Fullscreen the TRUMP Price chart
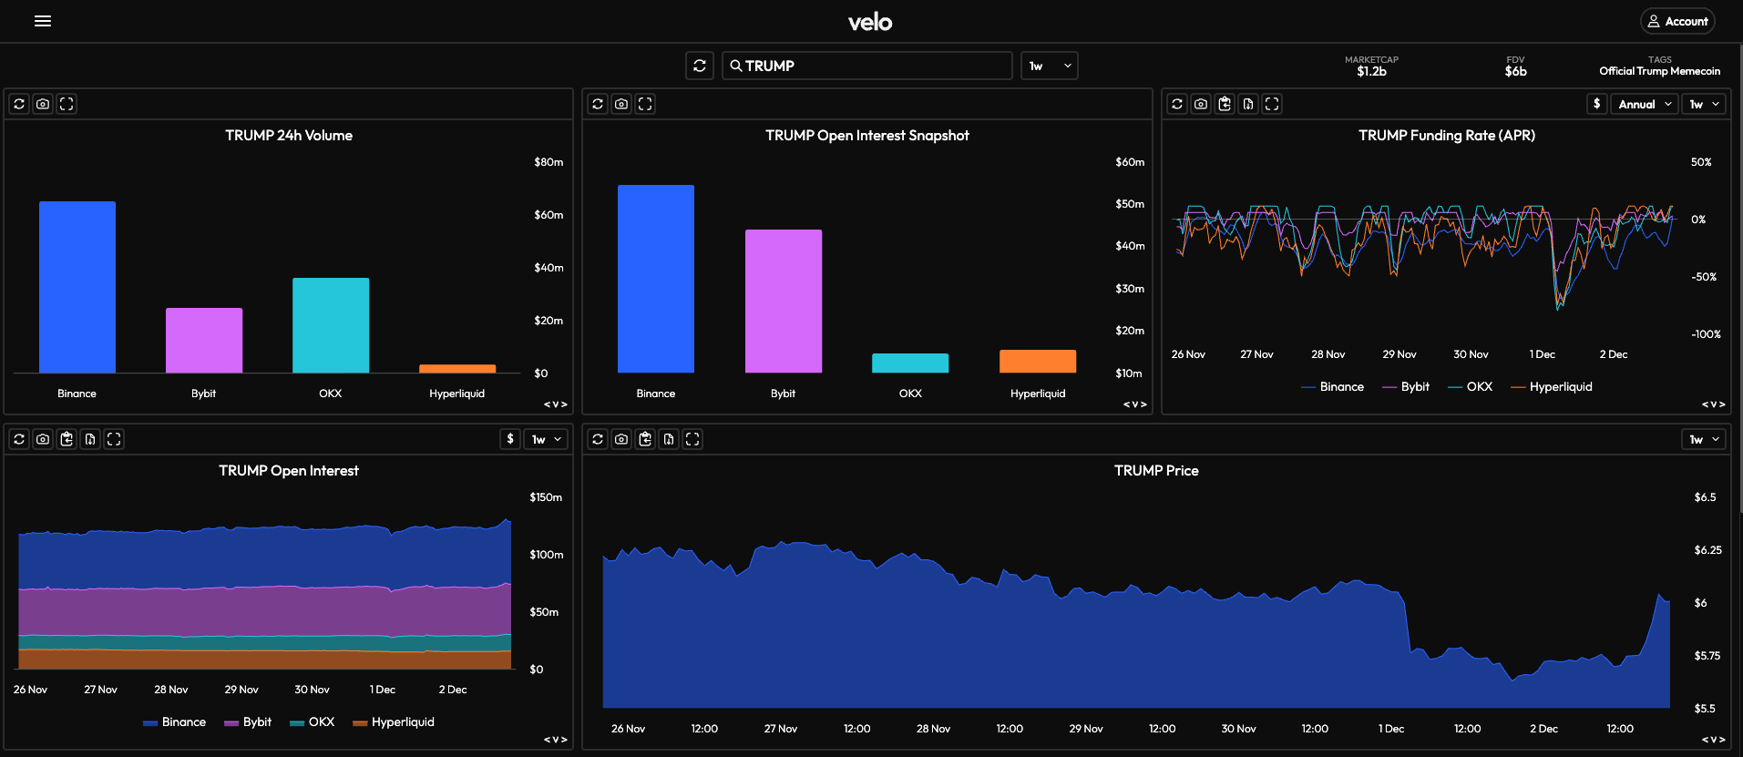Image resolution: width=1743 pixels, height=757 pixels. tap(692, 439)
